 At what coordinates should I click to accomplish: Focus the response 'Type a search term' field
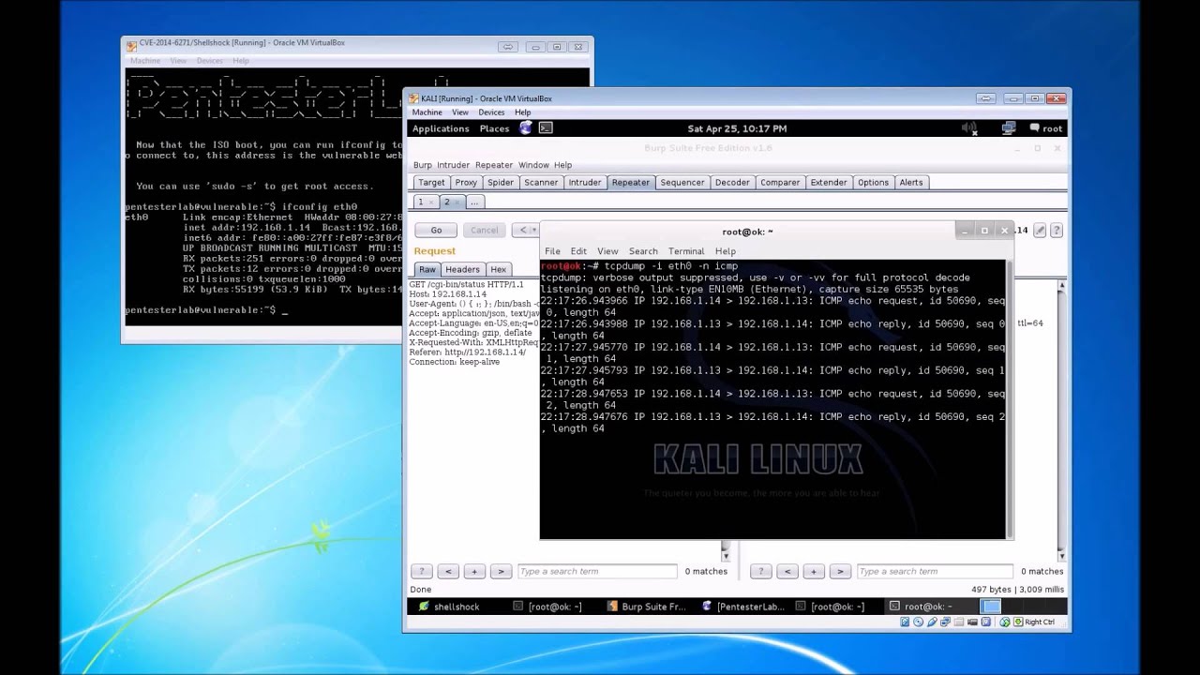935,571
